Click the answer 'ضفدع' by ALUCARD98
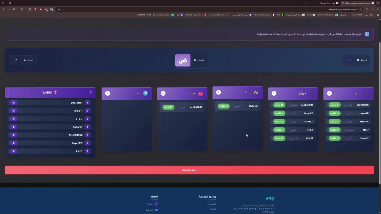Screen dimensions: 381x214 pyautogui.click(x=293, y=105)
